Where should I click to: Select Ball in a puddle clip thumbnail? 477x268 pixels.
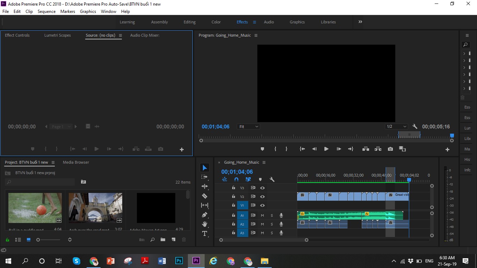click(x=35, y=208)
